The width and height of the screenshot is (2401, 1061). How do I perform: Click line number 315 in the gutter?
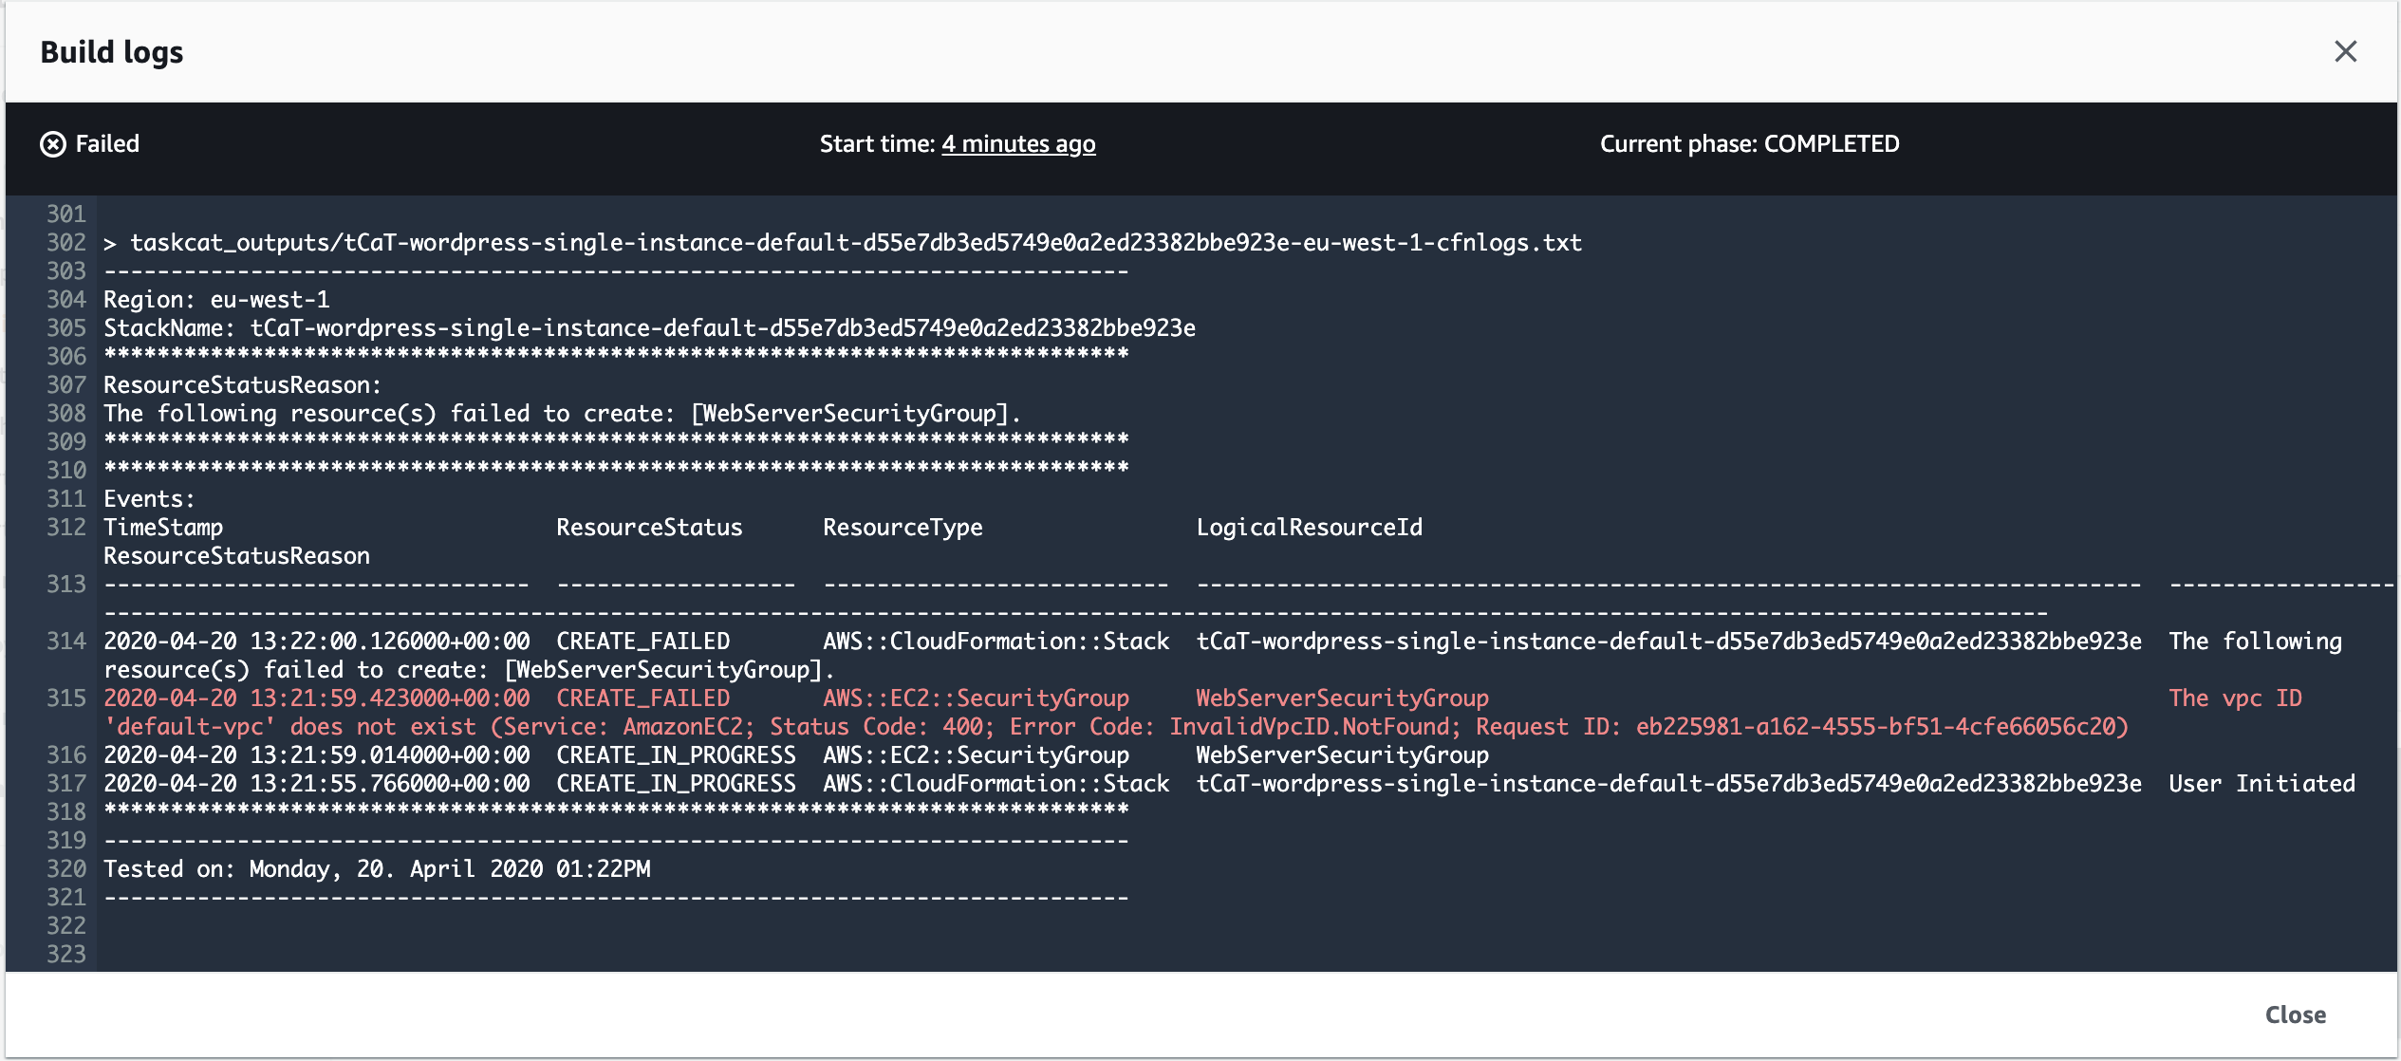tap(65, 698)
